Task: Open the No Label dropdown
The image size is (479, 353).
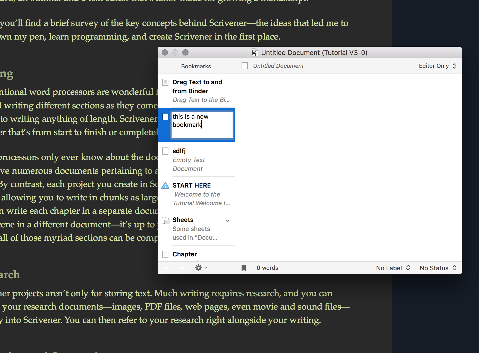Action: (393, 268)
